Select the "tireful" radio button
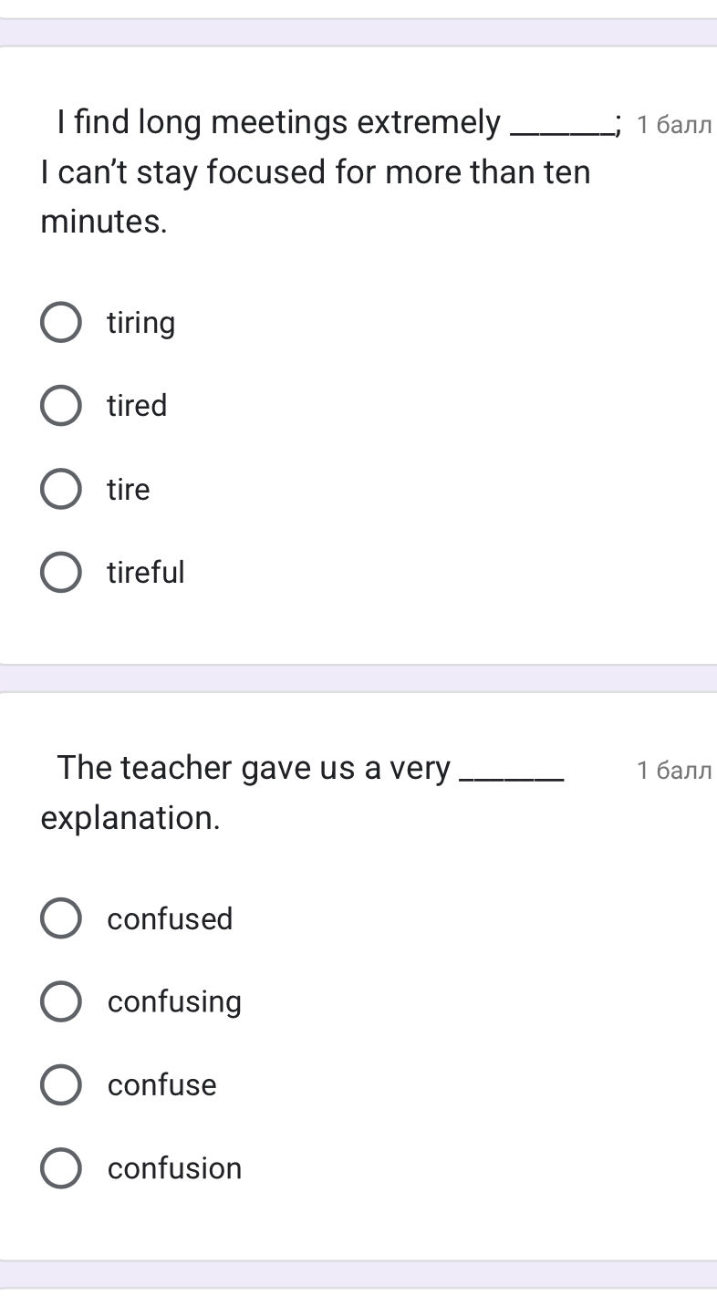 (x=60, y=572)
